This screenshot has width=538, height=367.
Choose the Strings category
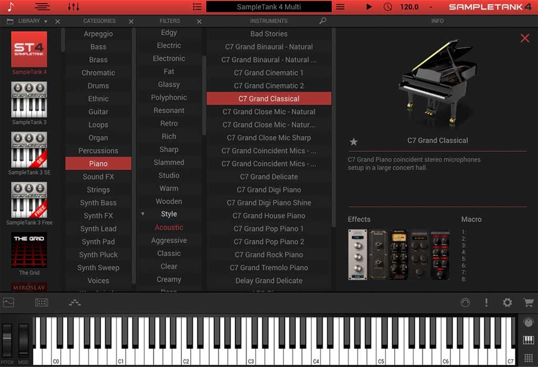tap(99, 189)
